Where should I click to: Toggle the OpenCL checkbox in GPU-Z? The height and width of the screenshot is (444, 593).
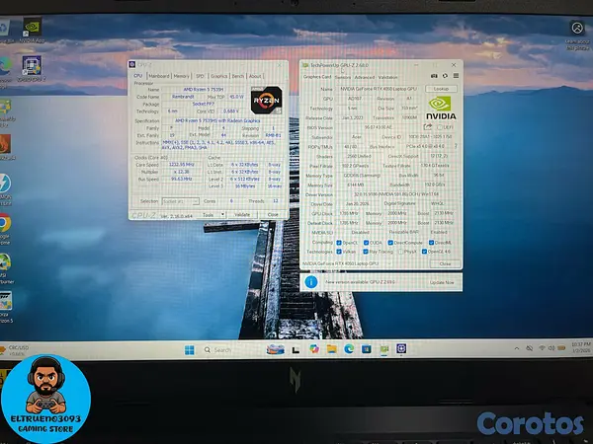pyautogui.click(x=339, y=243)
